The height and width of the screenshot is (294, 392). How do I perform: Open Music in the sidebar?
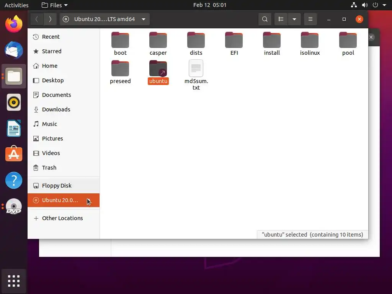click(64, 124)
